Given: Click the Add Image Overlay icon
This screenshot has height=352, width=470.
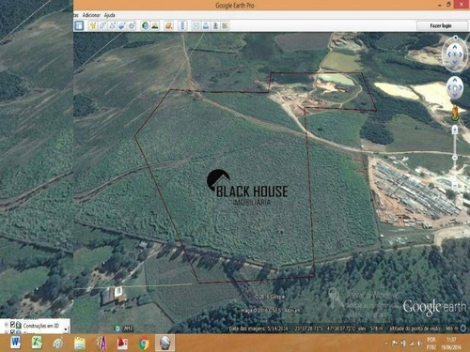Looking at the screenshot, I should [x=122, y=25].
